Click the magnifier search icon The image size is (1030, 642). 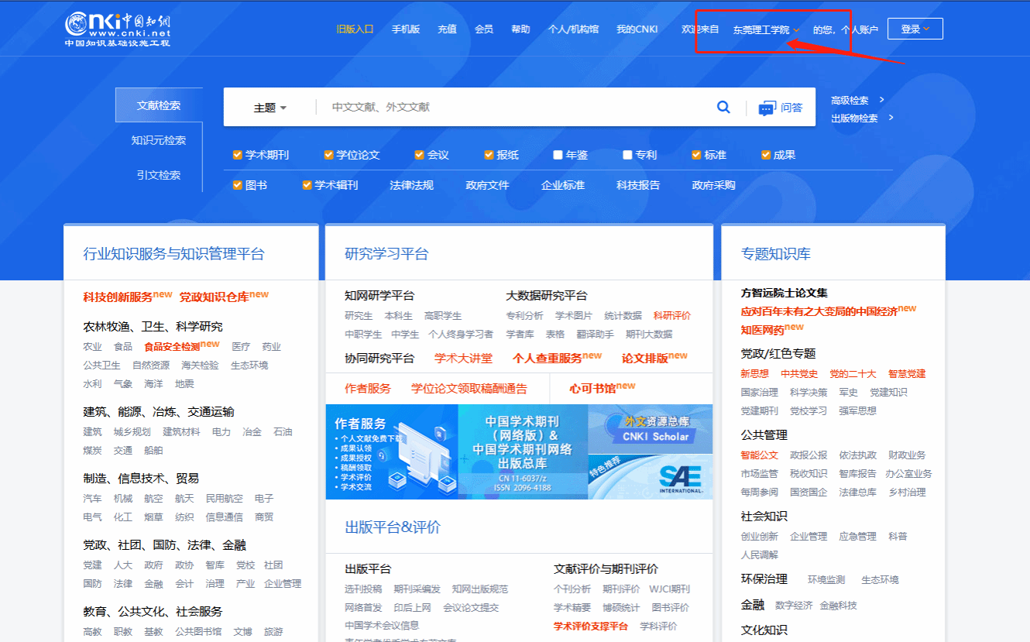[x=723, y=107]
